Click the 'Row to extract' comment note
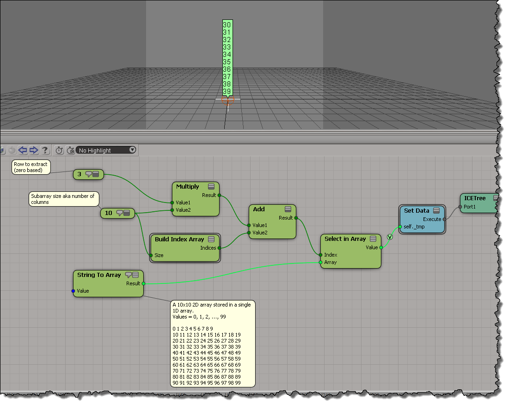Image resolution: width=509 pixels, height=405 pixels. [x=31, y=167]
